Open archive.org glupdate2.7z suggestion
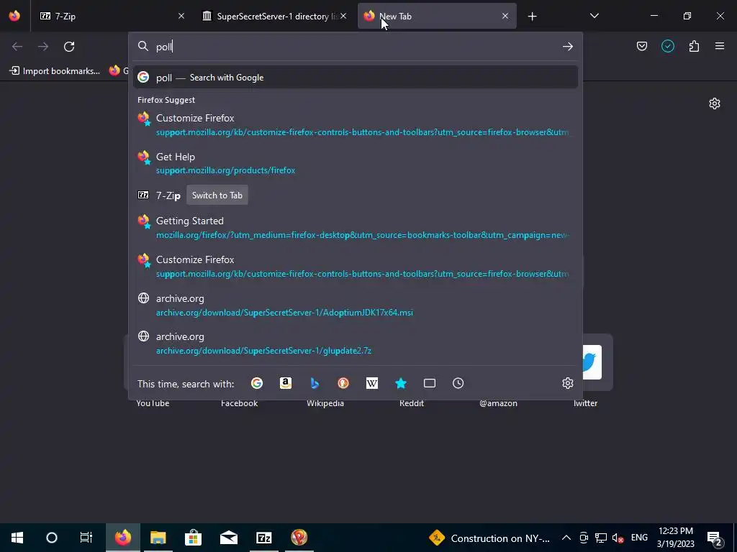 tap(356, 343)
